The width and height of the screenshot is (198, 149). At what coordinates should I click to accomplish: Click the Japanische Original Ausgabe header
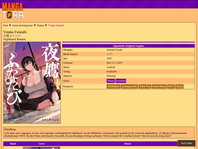point(128,46)
